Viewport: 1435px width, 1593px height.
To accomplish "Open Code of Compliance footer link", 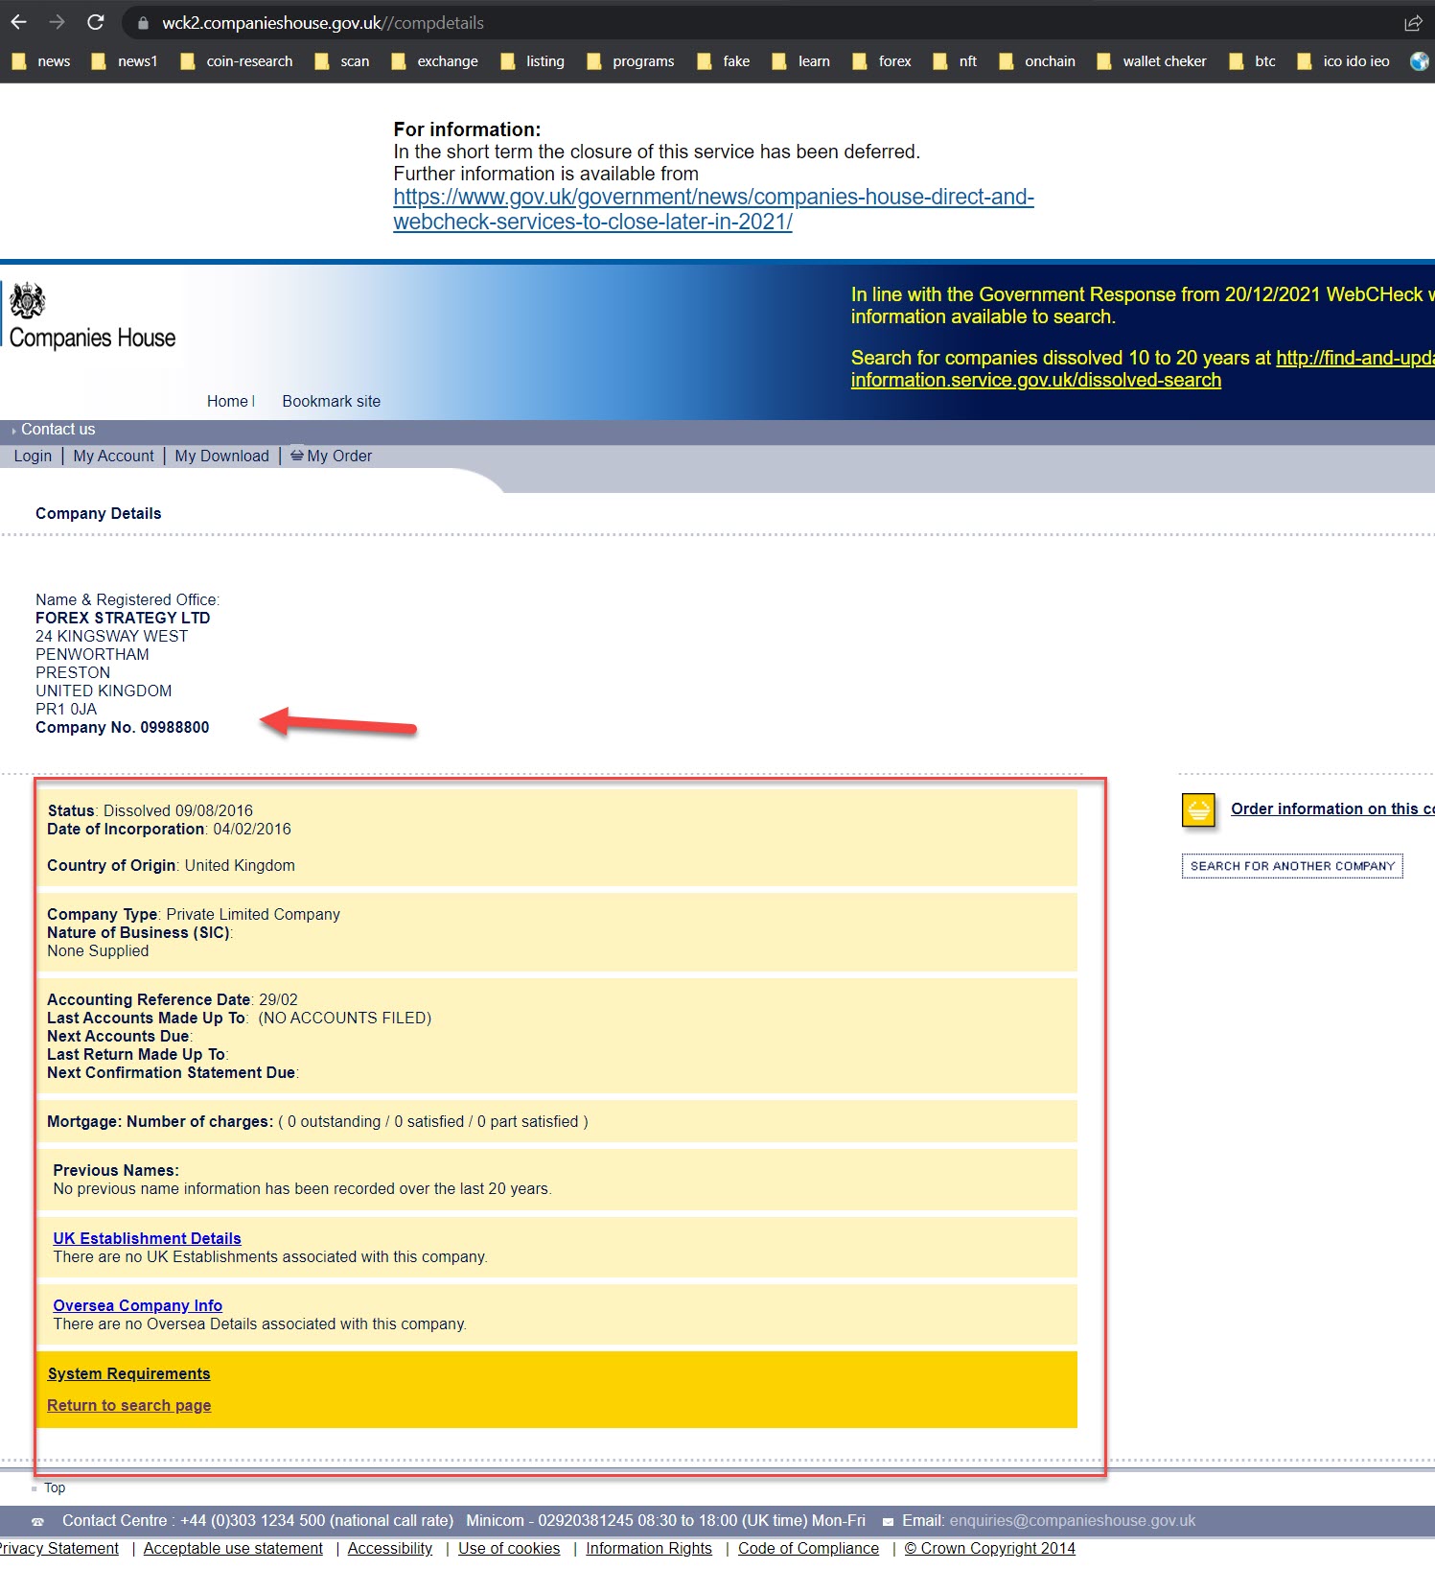I will (808, 1548).
